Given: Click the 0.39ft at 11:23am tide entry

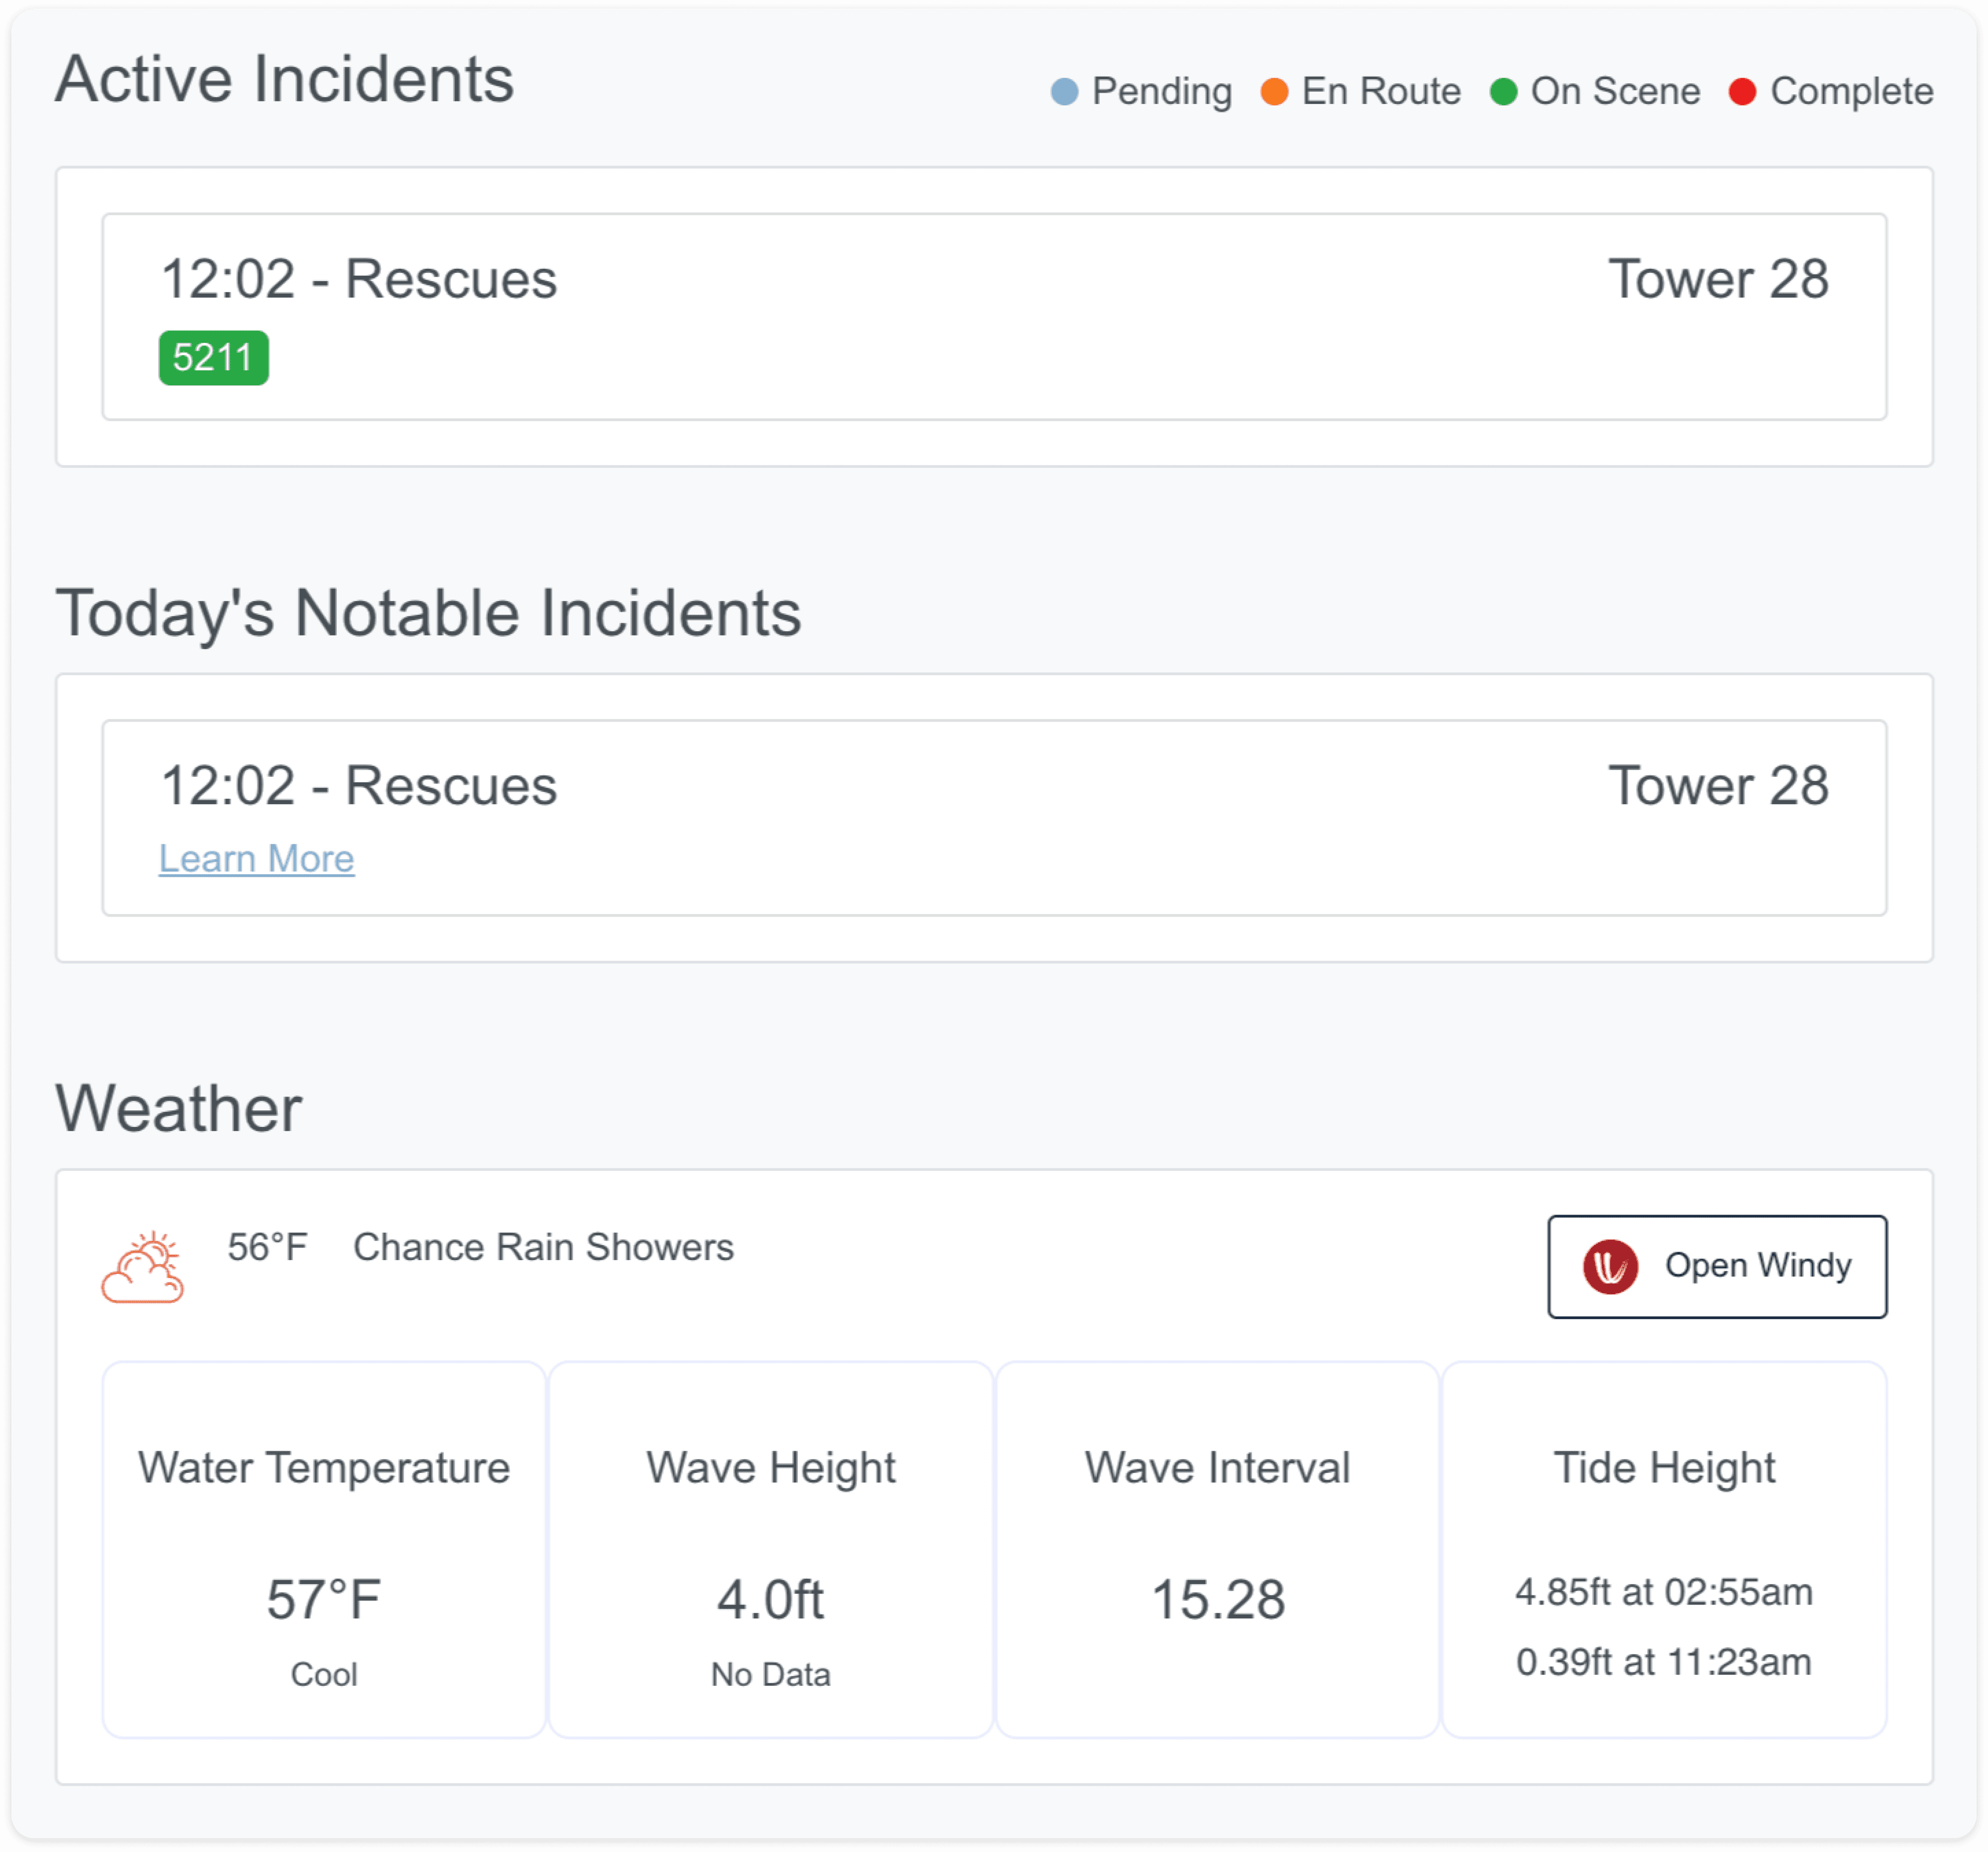Looking at the screenshot, I should [1664, 1662].
